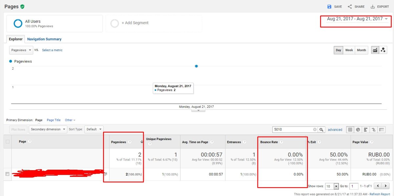Viewport: 394px width, 196px height.
Task: Open the page in new window icon in first row
Action: click(x=105, y=174)
